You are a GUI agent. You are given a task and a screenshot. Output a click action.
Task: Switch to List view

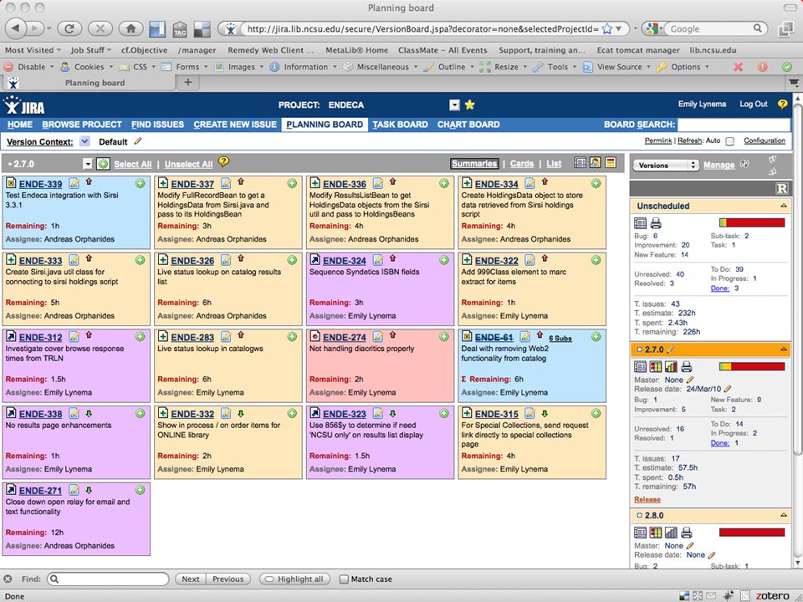coord(554,164)
